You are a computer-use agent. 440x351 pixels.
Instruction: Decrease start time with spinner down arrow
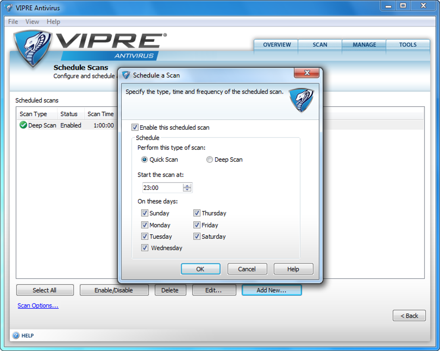coord(187,189)
